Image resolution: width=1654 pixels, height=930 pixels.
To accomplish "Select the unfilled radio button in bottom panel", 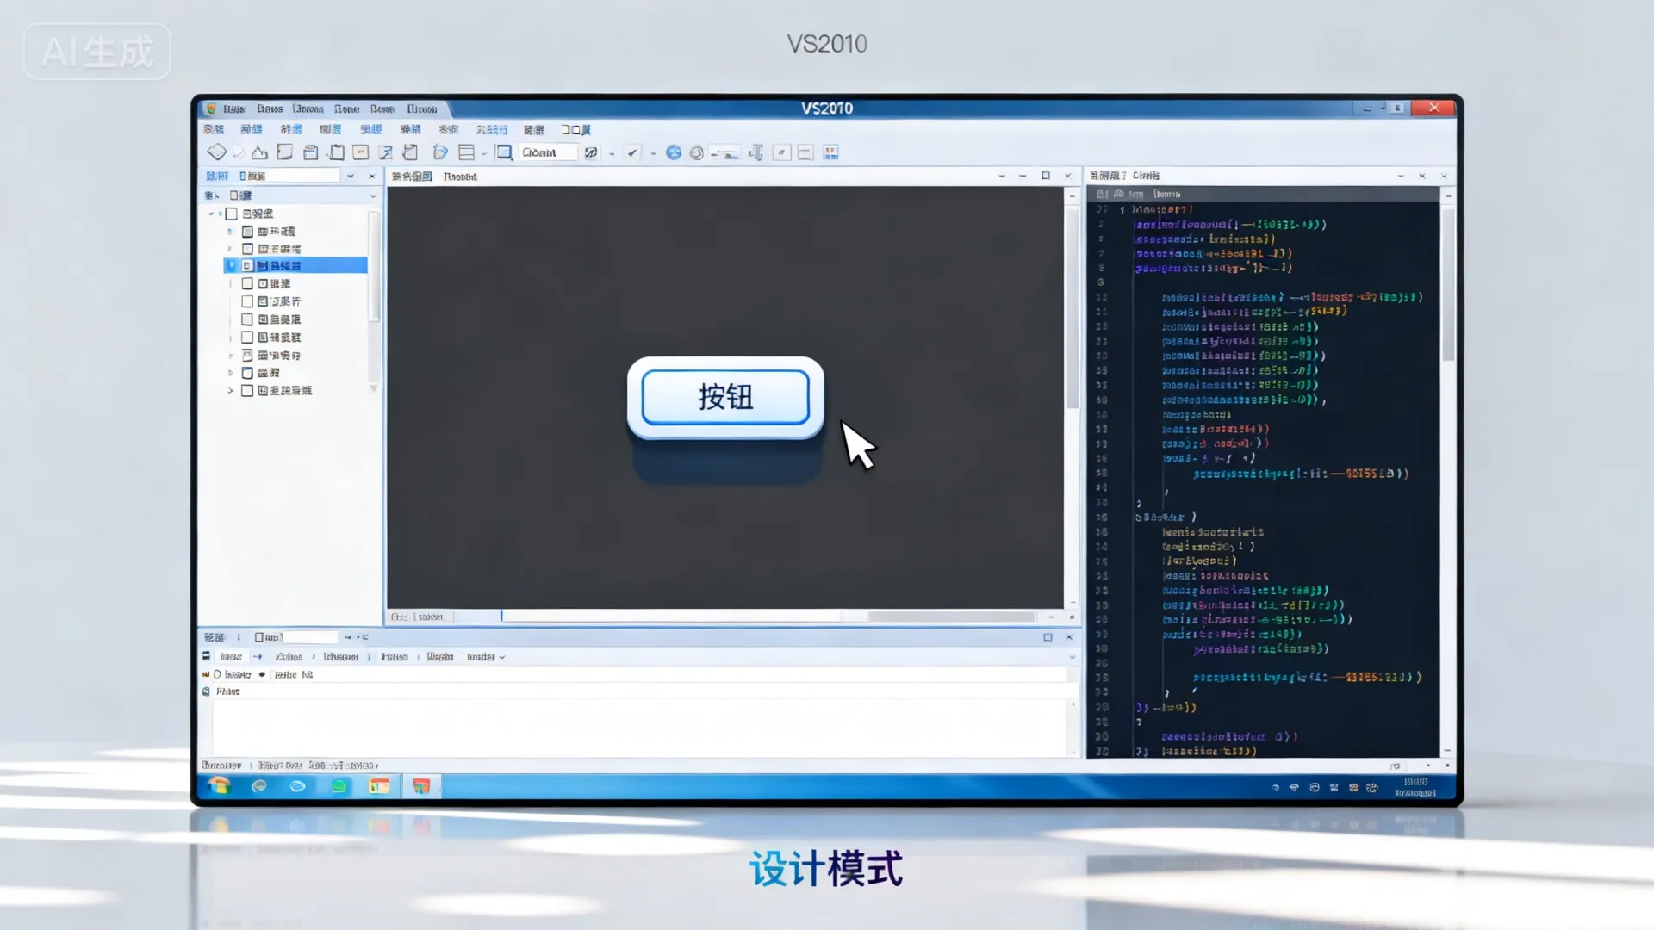I will click(217, 674).
